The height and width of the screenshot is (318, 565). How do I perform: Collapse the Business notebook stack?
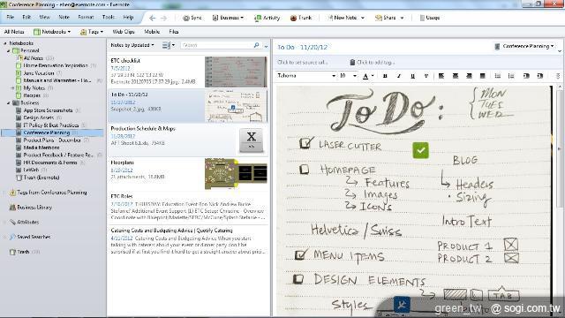pyautogui.click(x=9, y=102)
